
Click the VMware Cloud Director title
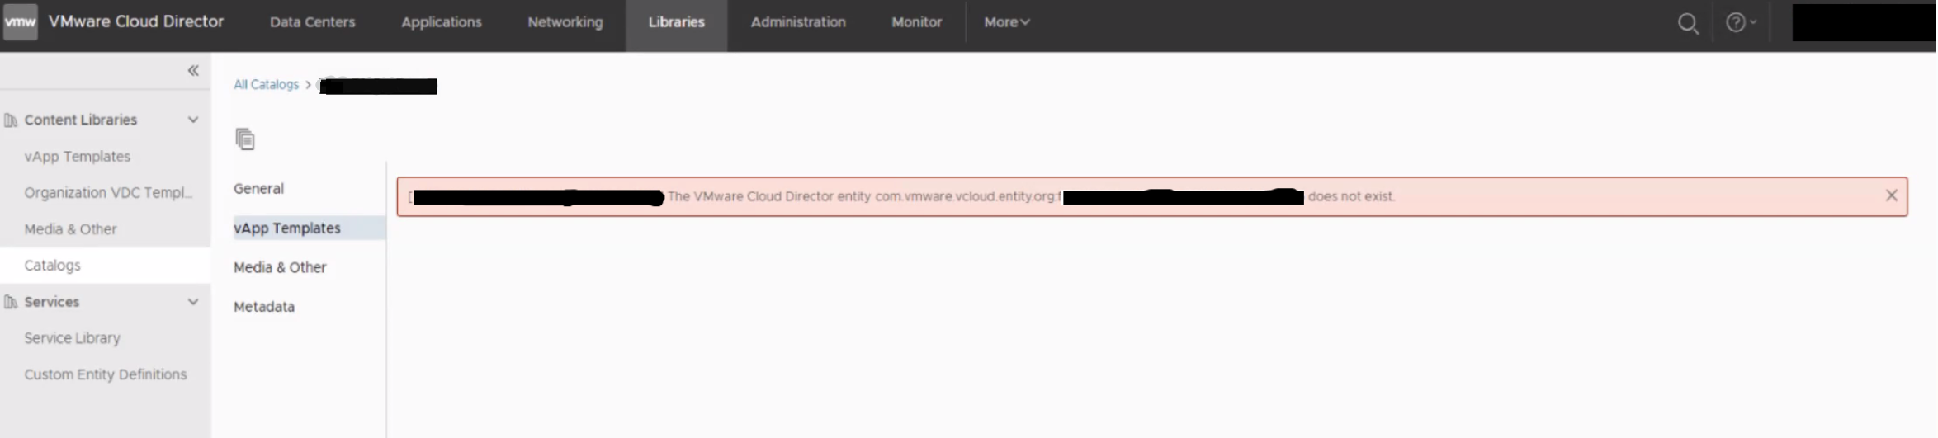coord(136,21)
